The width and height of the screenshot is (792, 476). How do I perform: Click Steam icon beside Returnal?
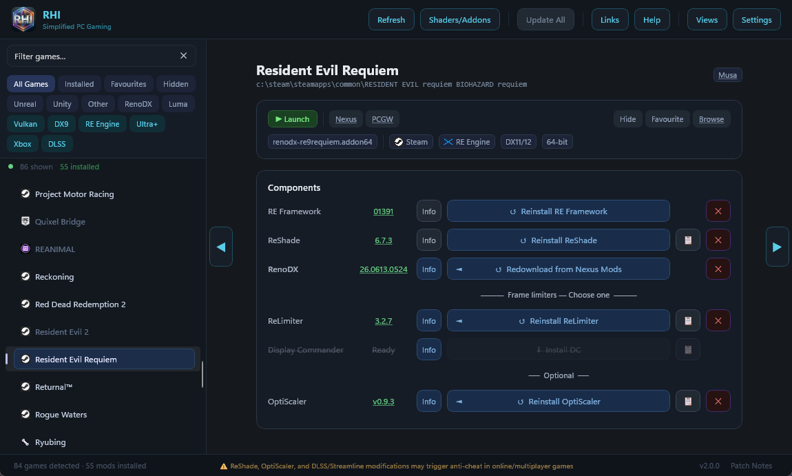click(25, 386)
